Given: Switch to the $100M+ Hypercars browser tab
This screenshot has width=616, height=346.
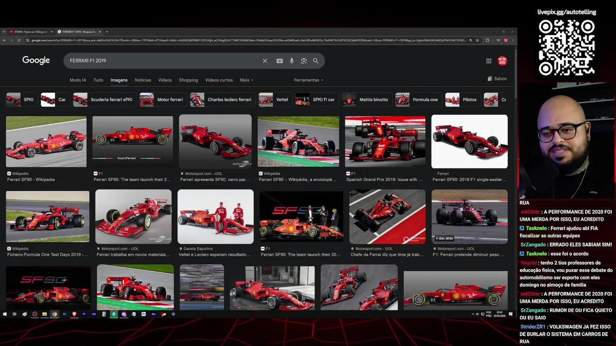Looking at the screenshot, I should pos(31,32).
